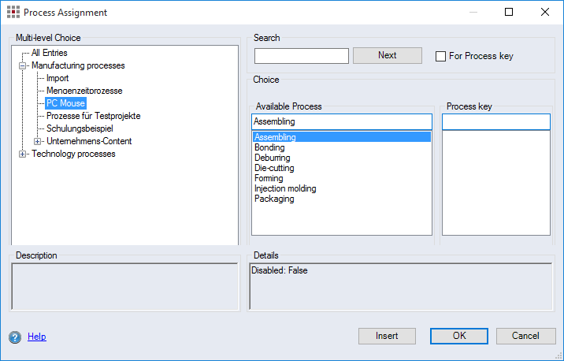
Task: Click the Process key input field
Action: (x=495, y=121)
